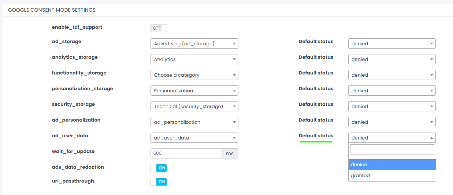Click the wait_for_update milliseconds field
Screen dimensions: 453x195
(186, 153)
